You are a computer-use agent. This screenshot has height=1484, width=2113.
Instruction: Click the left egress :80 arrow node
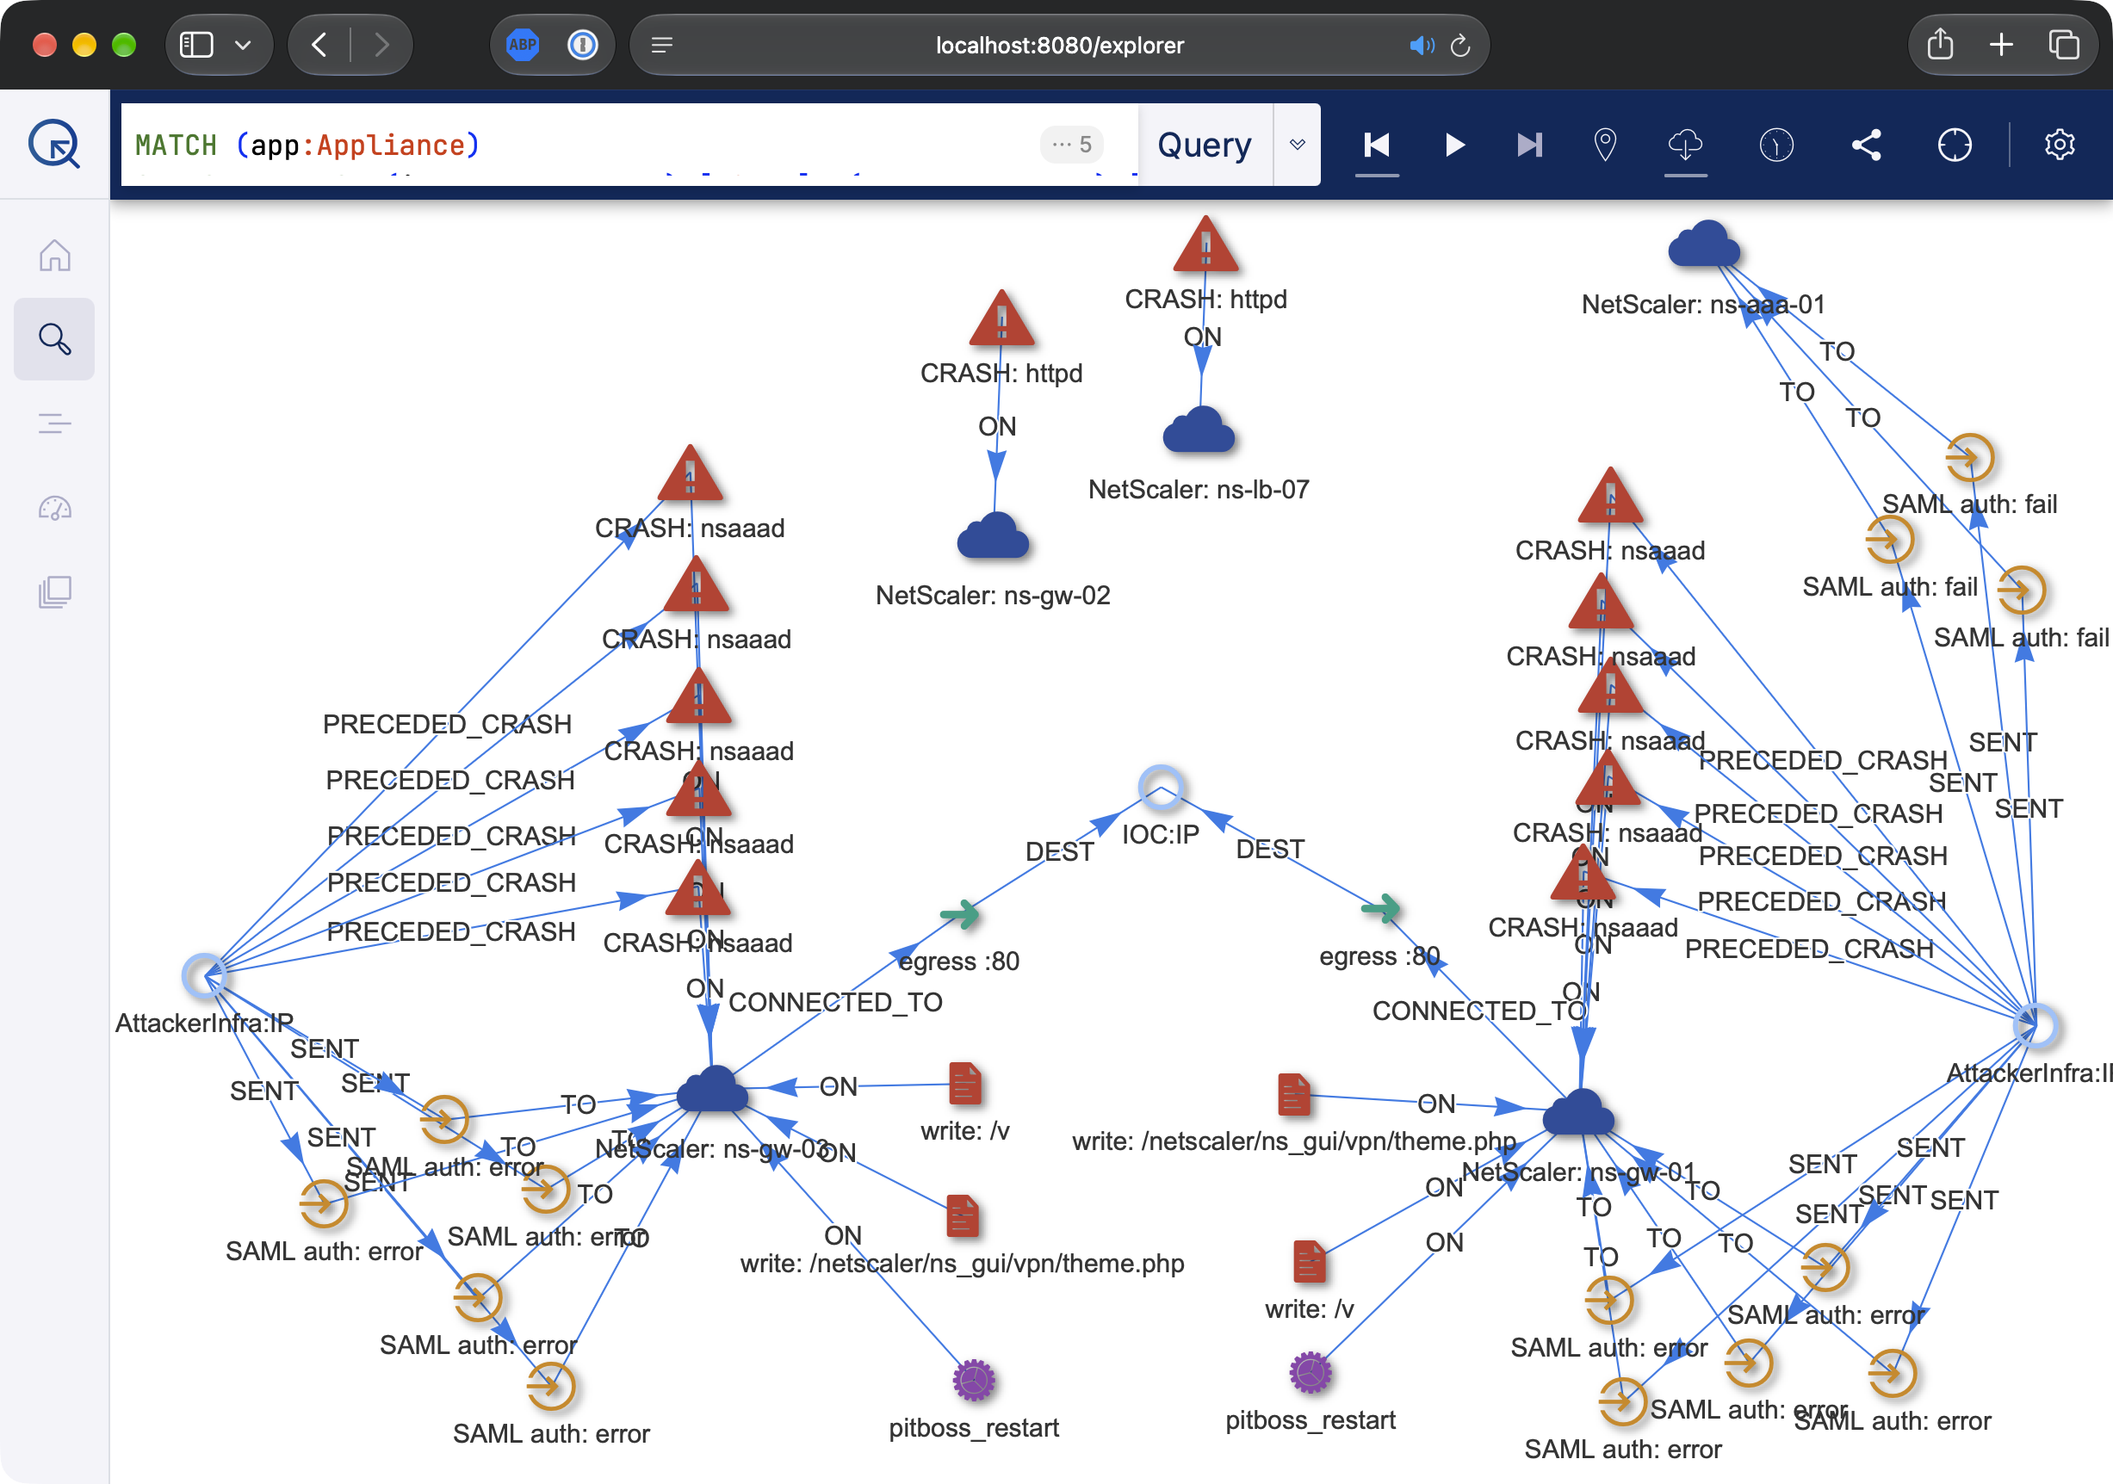(x=959, y=913)
